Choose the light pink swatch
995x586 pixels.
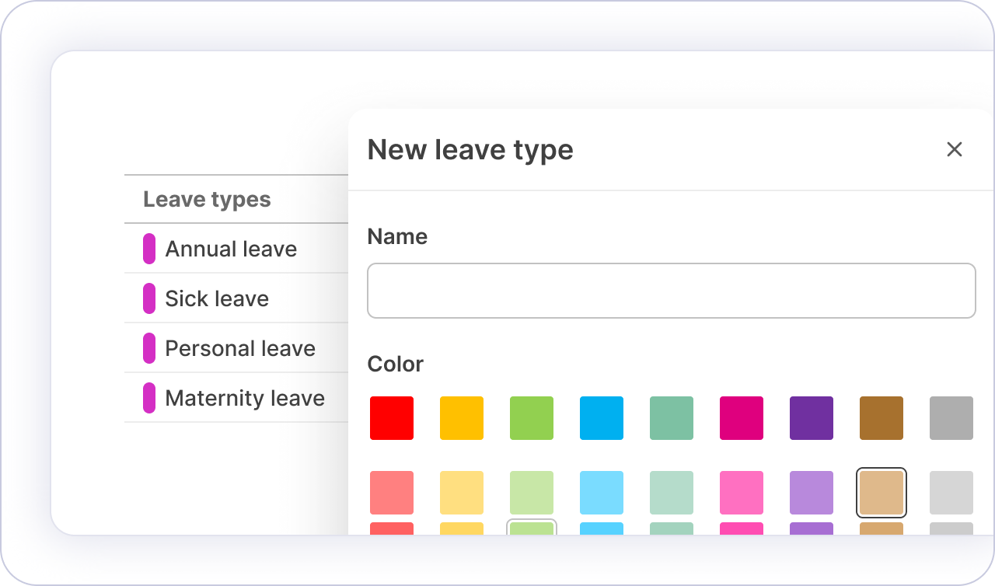tap(742, 493)
